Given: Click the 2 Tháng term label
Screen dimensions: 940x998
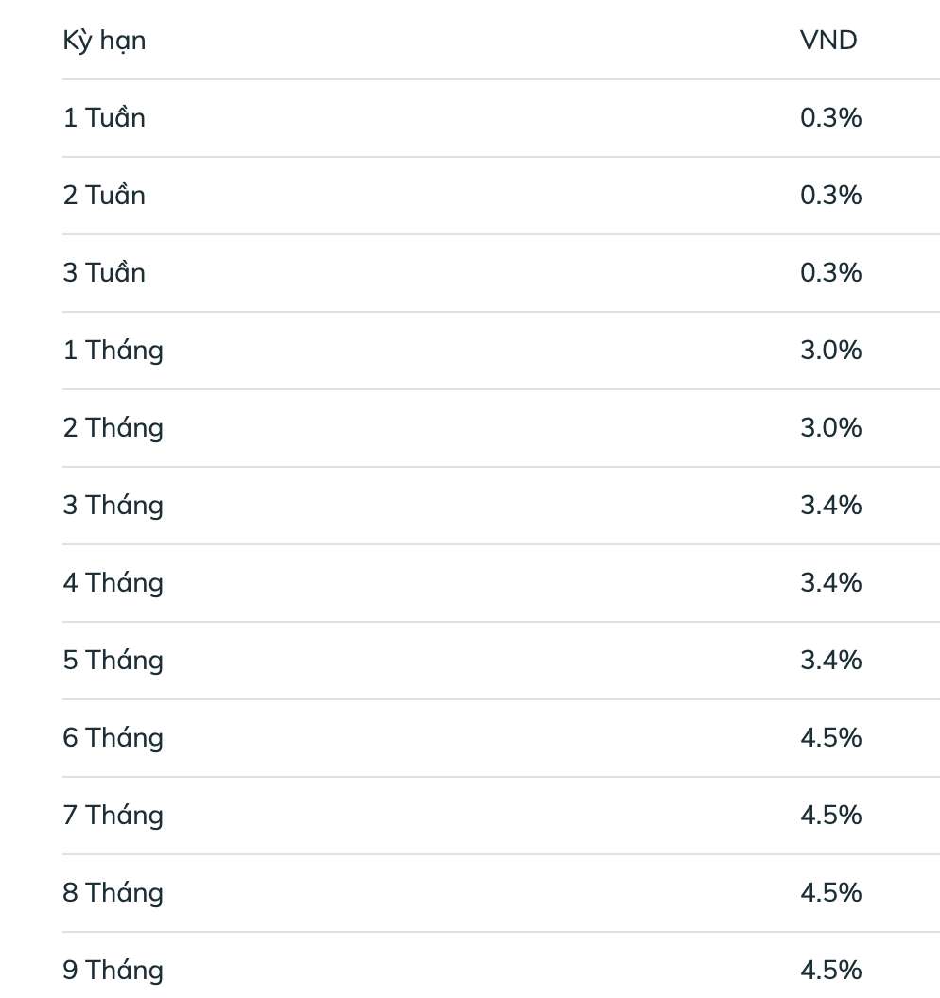Looking at the screenshot, I should 113,428.
